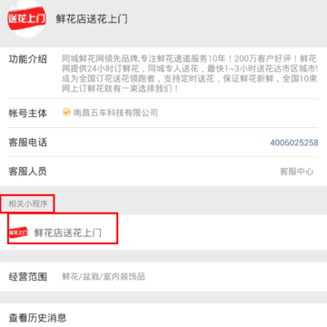
Task: Tap the company name 南昌五车科技有限公司
Action: coord(115,113)
